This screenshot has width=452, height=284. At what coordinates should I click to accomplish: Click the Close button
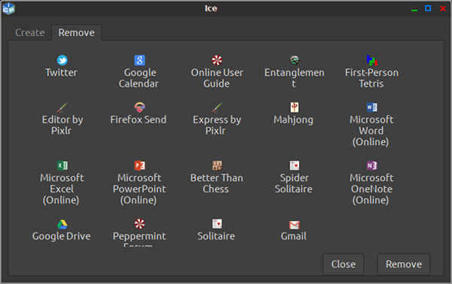pyautogui.click(x=343, y=264)
